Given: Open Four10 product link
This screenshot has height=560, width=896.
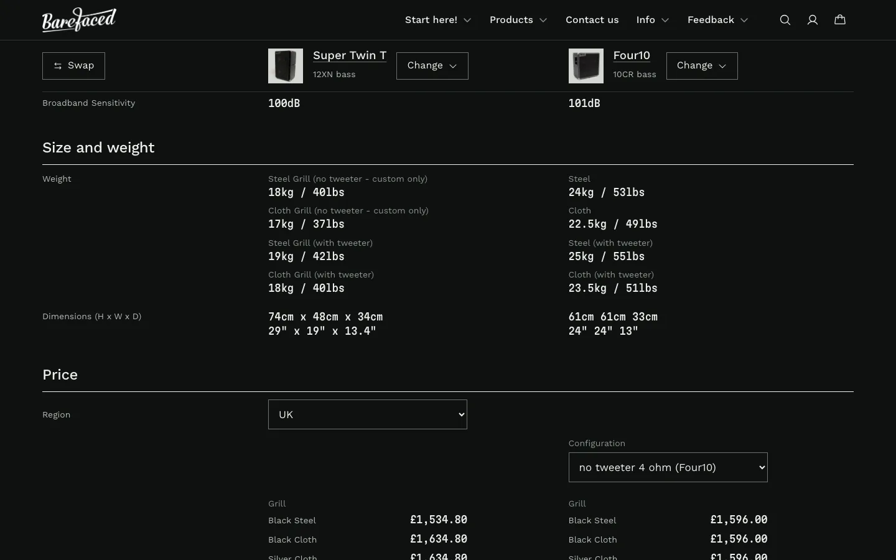Looking at the screenshot, I should click(632, 55).
